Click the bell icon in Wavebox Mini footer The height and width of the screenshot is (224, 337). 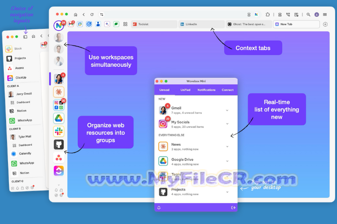tap(159, 208)
